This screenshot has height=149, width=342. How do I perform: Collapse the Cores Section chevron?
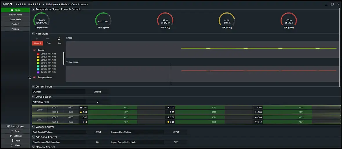tap(33, 97)
